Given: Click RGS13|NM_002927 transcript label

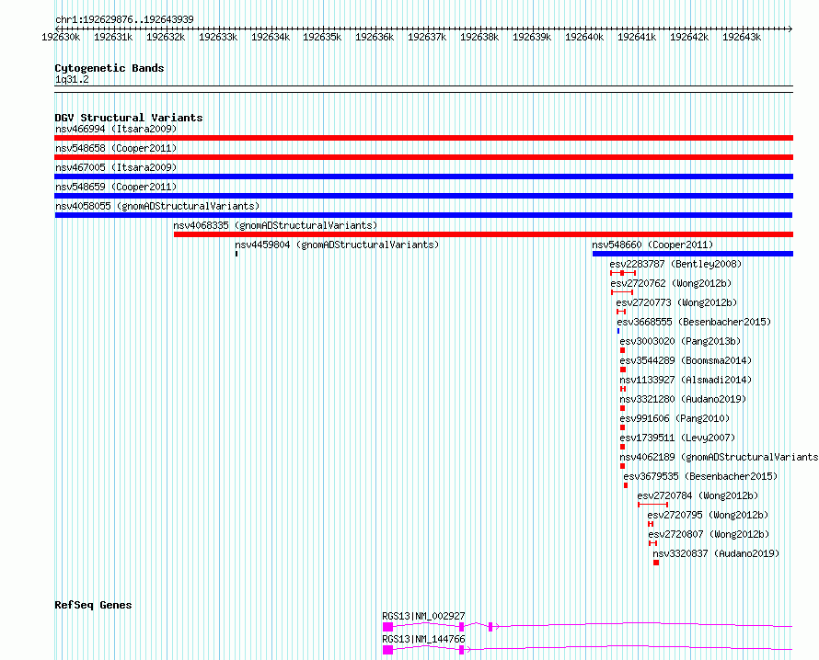Looking at the screenshot, I should (x=423, y=616).
